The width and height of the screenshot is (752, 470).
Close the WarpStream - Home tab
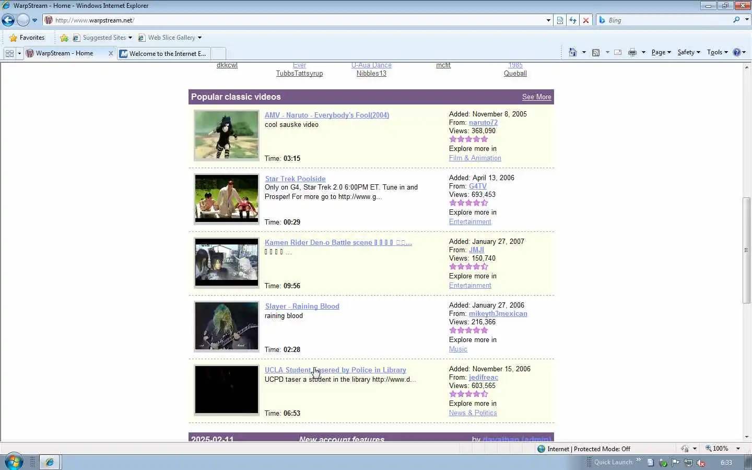point(111,53)
